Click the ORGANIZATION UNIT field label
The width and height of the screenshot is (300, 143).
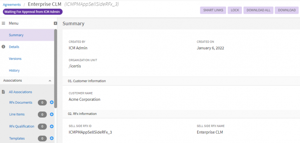83,60
